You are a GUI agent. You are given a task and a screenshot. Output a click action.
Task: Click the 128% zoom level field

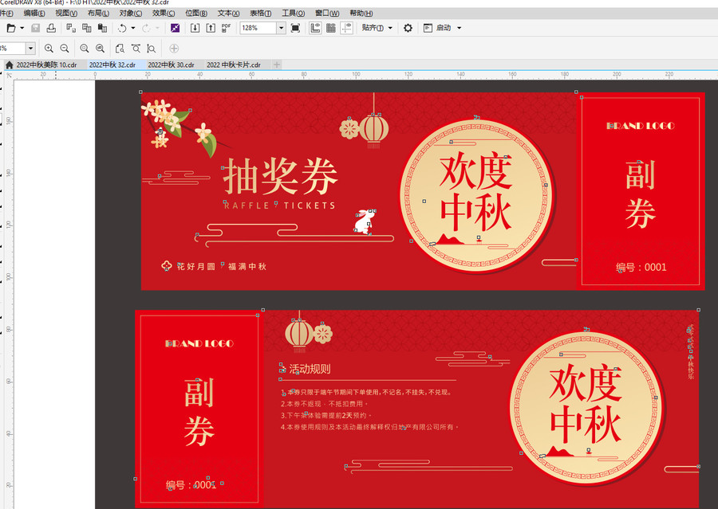258,28
